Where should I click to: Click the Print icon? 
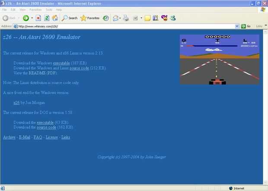tap(126, 18)
